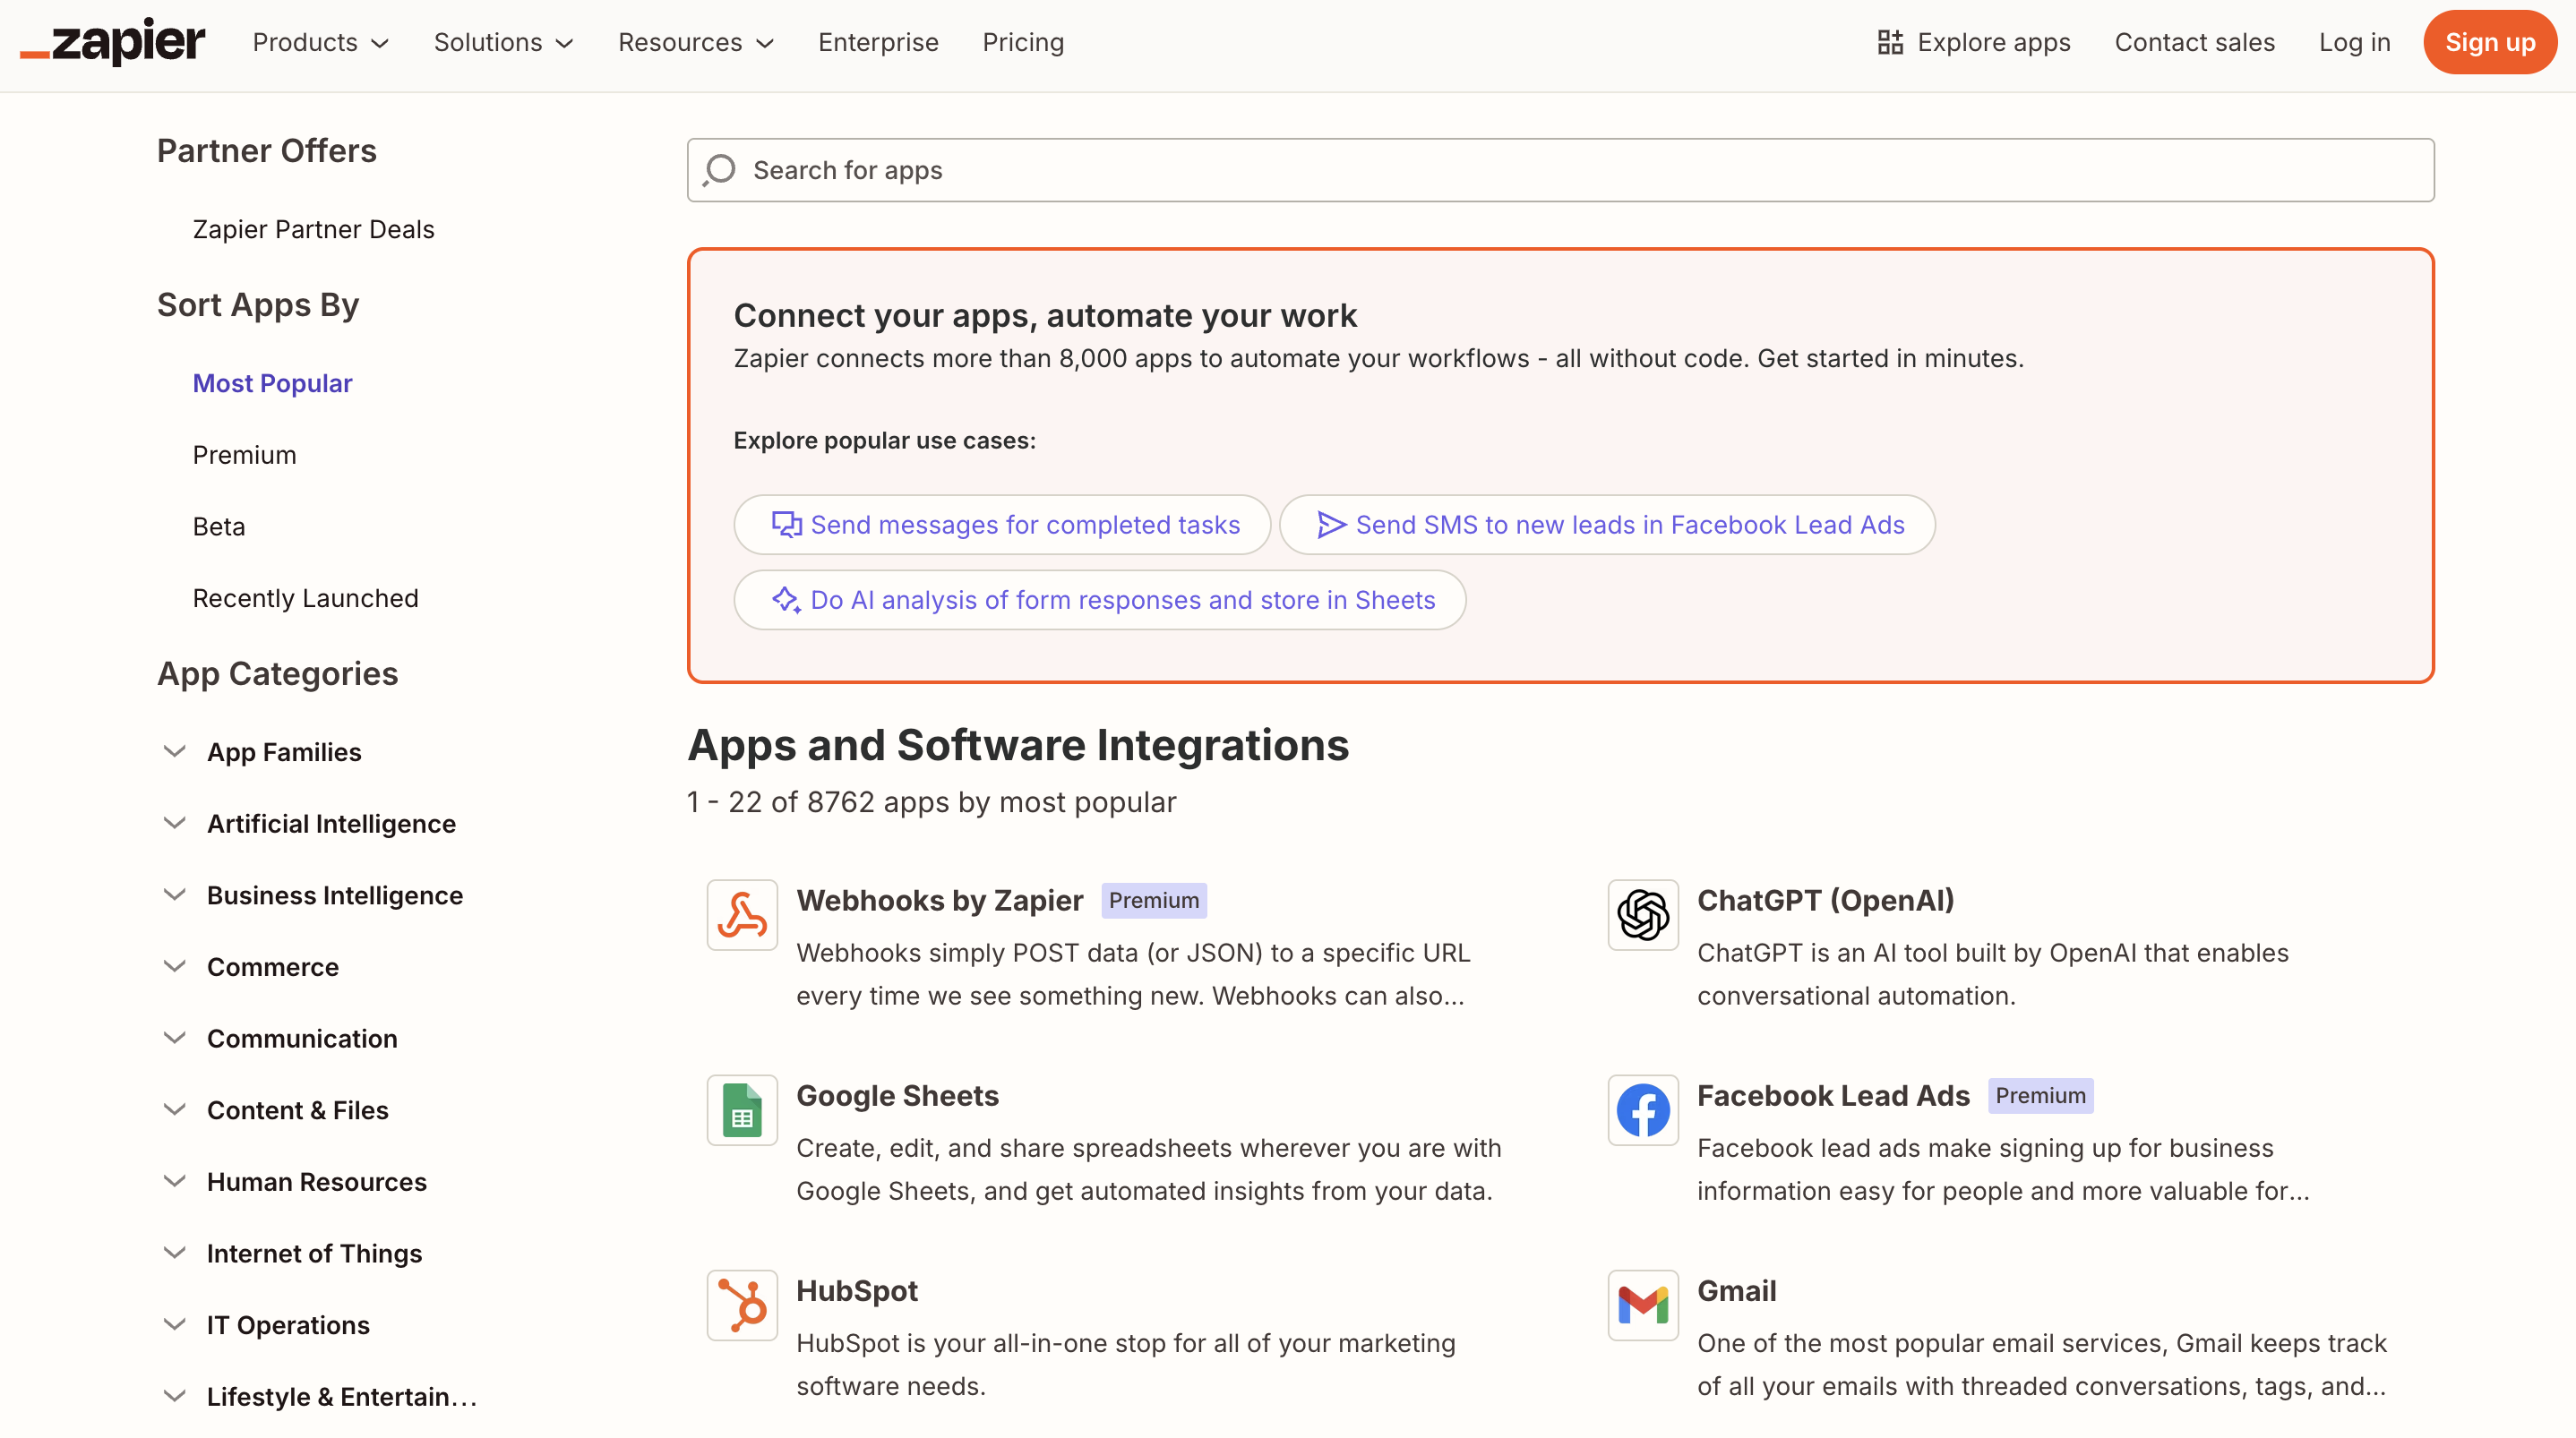Sort apps by Premium

[x=244, y=455]
